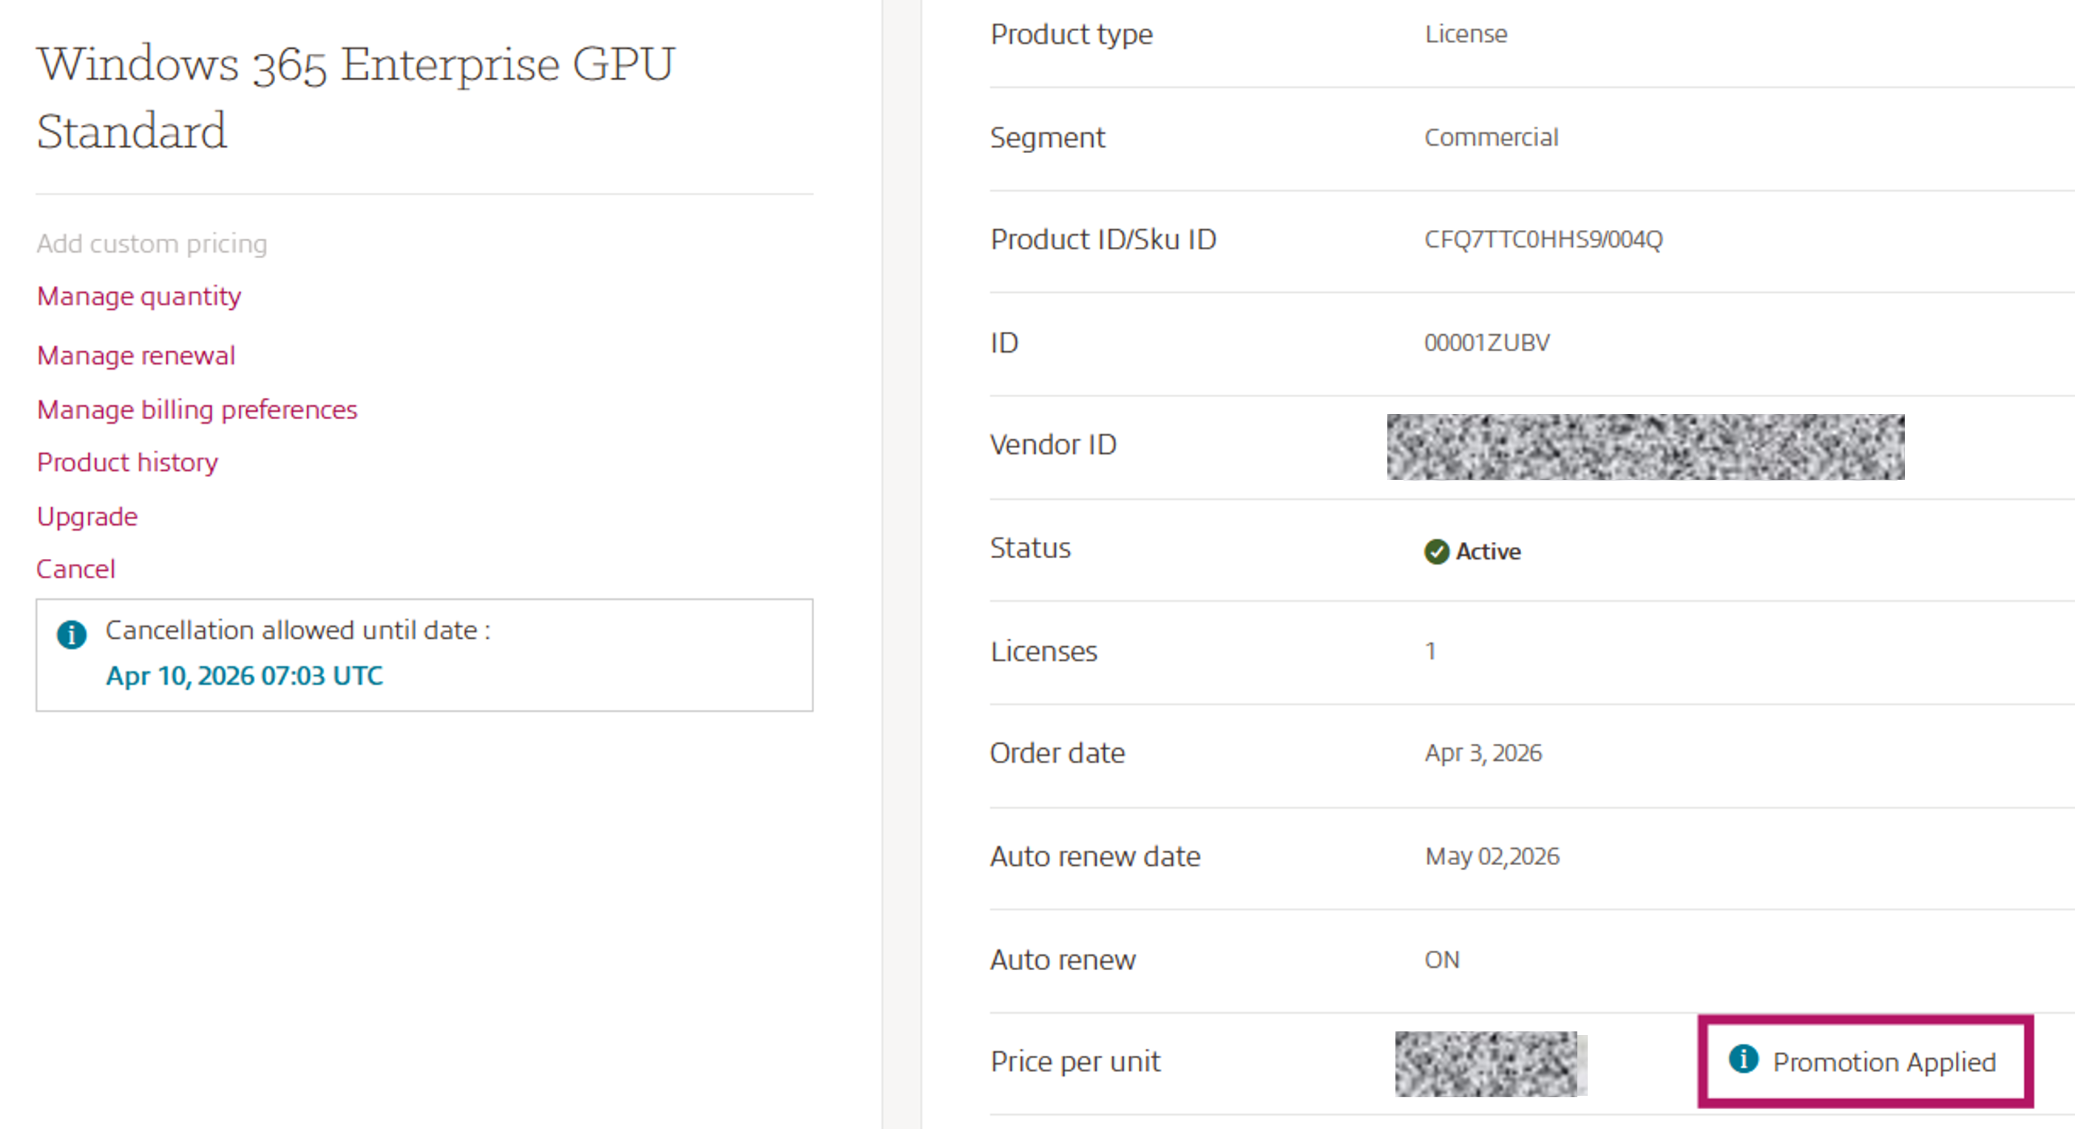This screenshot has height=1129, width=2075.
Task: Click the Commercial segment value
Action: (x=1491, y=137)
